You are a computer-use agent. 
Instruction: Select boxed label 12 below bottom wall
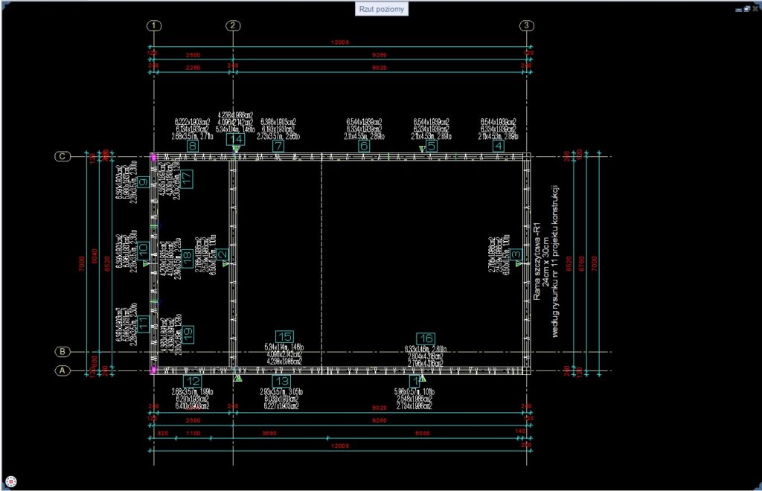pos(192,381)
